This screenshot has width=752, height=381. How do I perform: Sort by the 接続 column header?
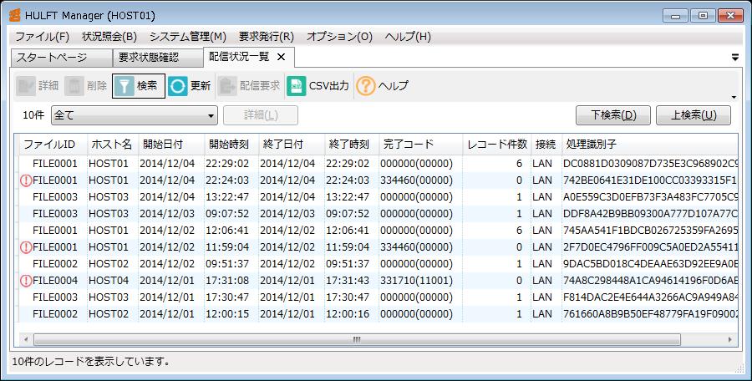(x=546, y=145)
